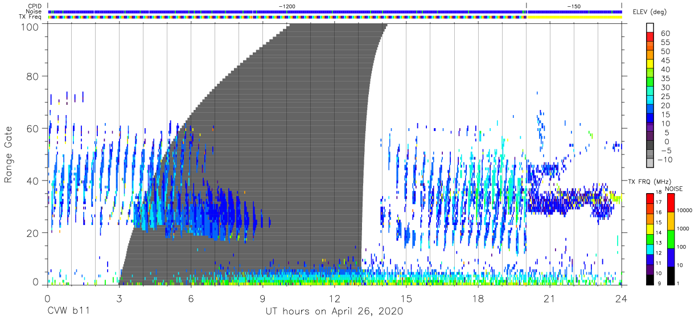Click the range gate tick label '100'

tap(30, 26)
